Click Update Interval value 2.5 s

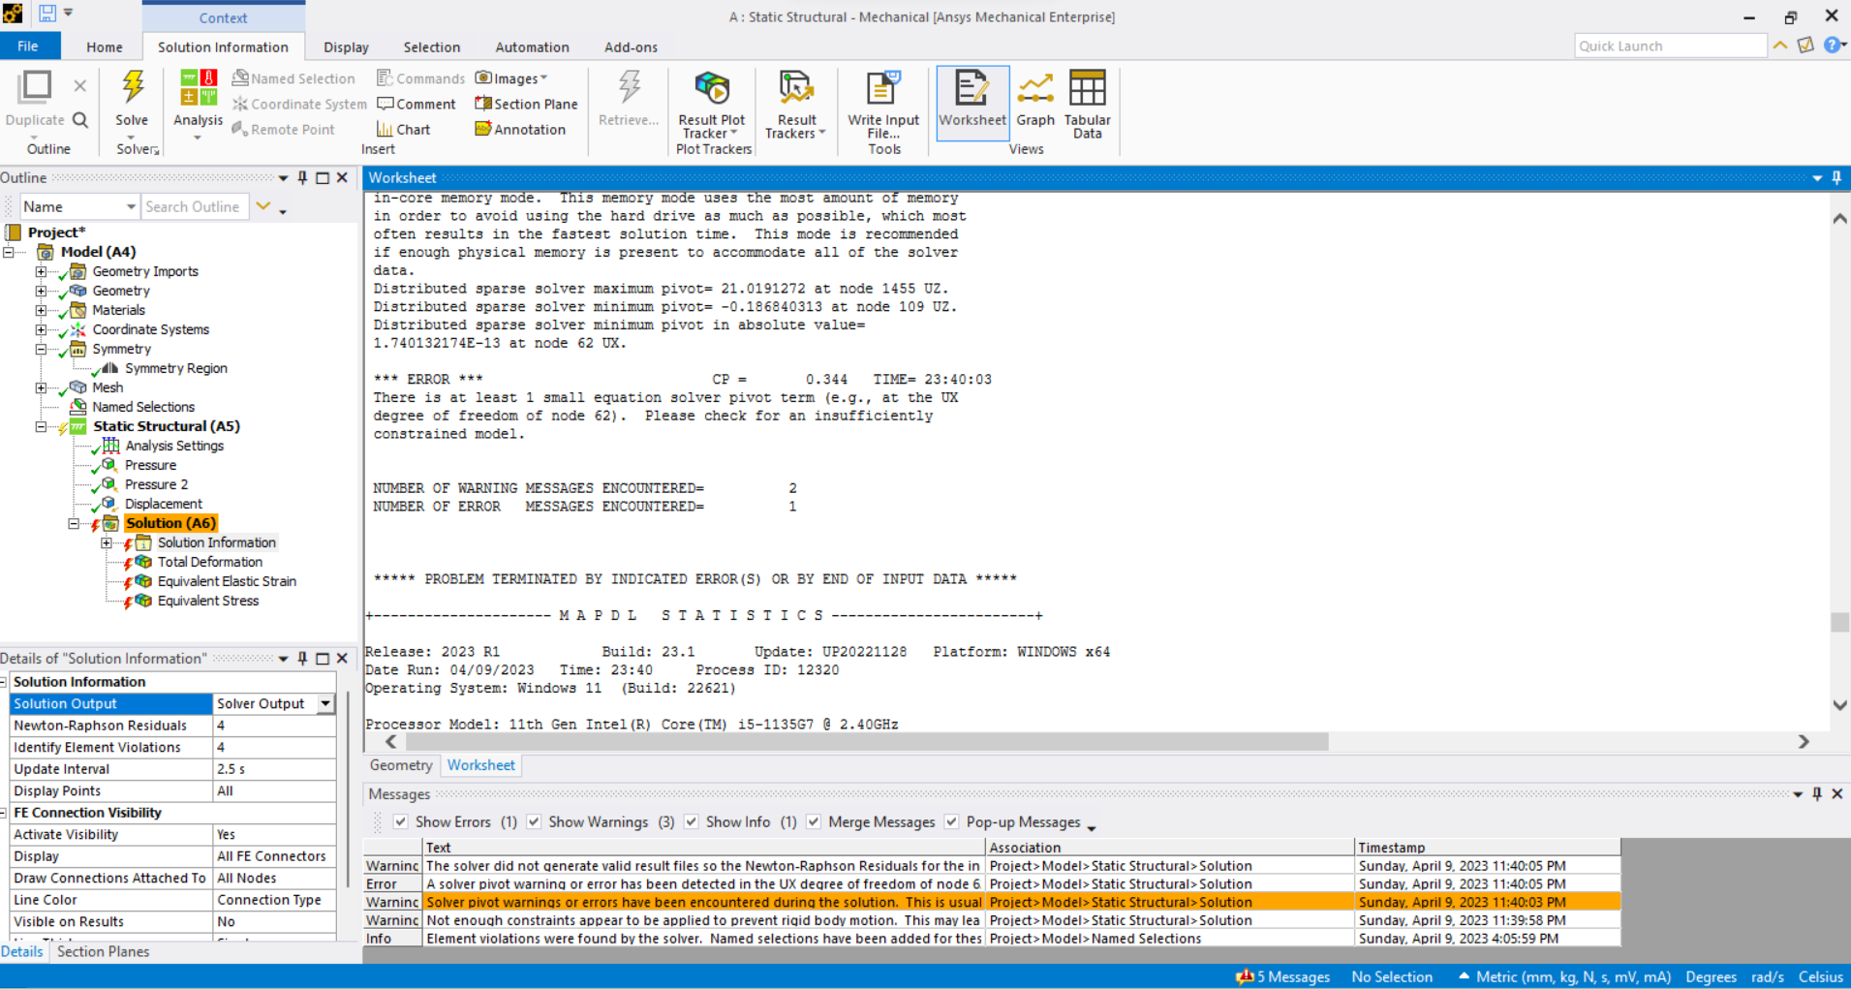point(274,769)
